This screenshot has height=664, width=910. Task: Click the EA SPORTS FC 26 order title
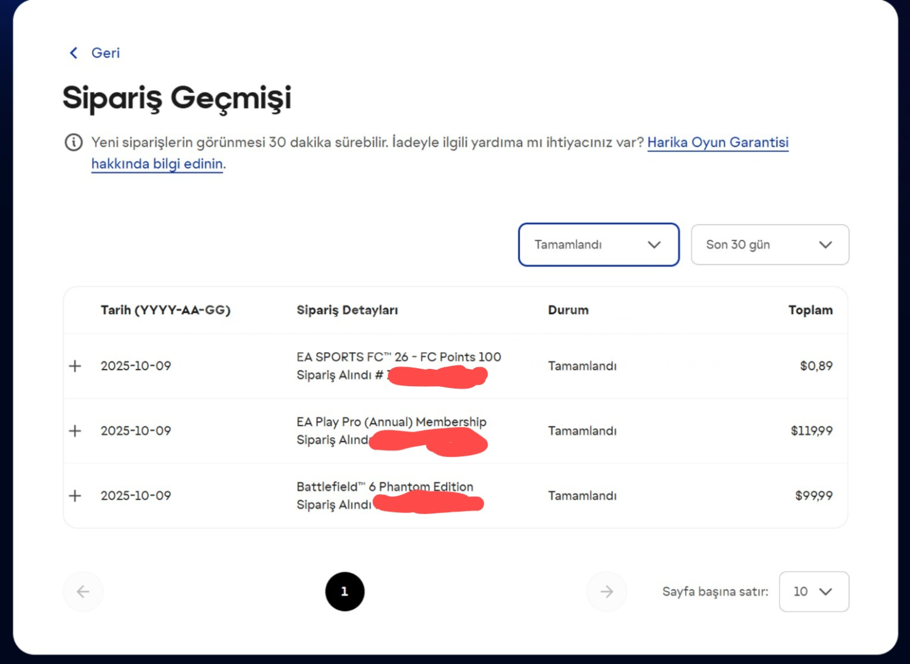tap(399, 357)
